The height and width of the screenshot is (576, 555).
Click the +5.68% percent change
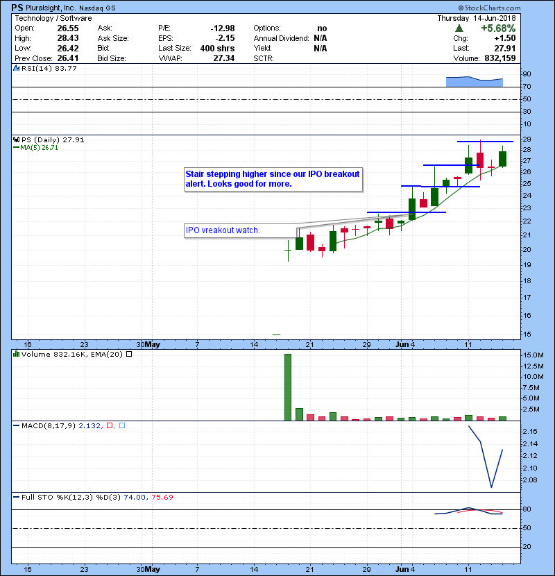coord(498,28)
